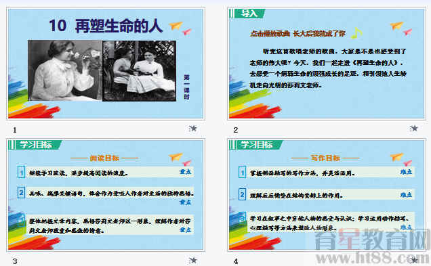
Task: Click the number 2 box in 阅读目标 slide
Action: 22,192
